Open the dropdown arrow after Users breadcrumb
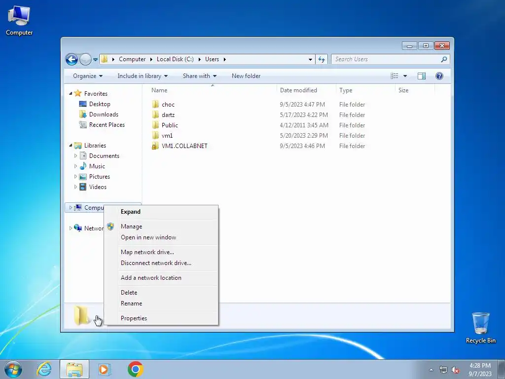 [224, 60]
